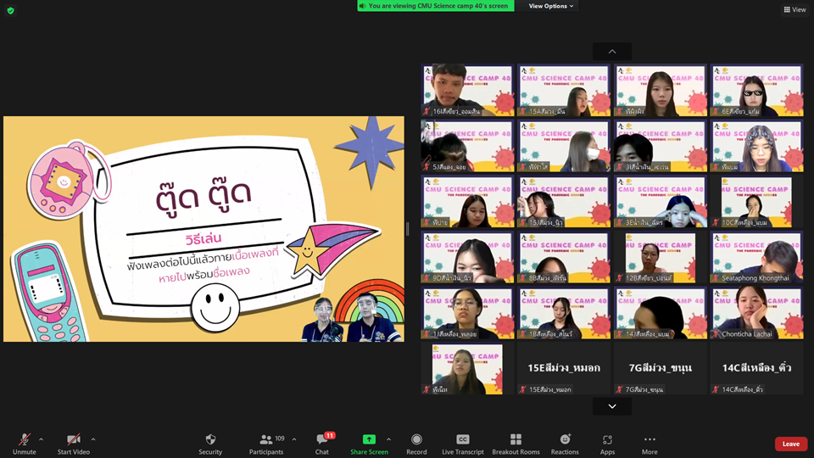
Task: Unmute the microphone
Action: tap(25, 439)
